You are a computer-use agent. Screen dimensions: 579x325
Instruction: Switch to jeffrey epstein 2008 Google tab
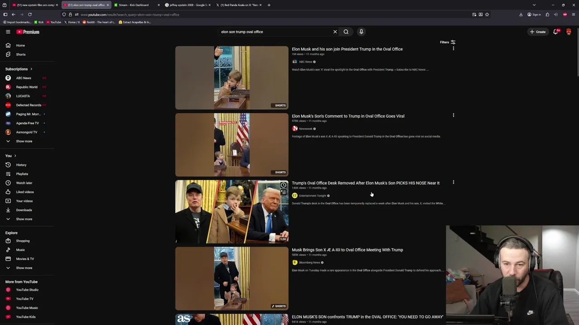coord(187,5)
